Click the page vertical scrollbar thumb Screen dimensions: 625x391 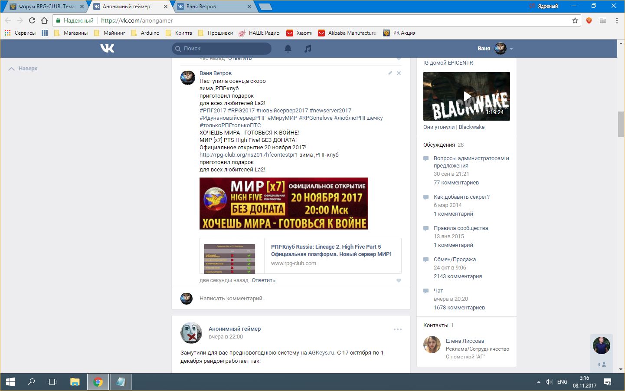pos(621,125)
